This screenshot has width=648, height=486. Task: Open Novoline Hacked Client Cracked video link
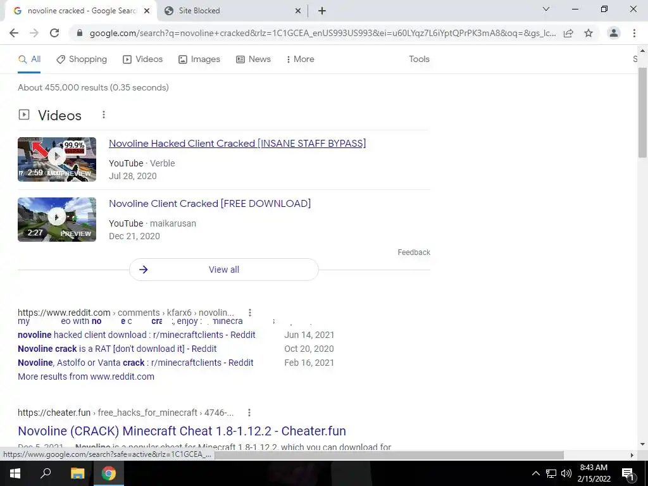(237, 144)
